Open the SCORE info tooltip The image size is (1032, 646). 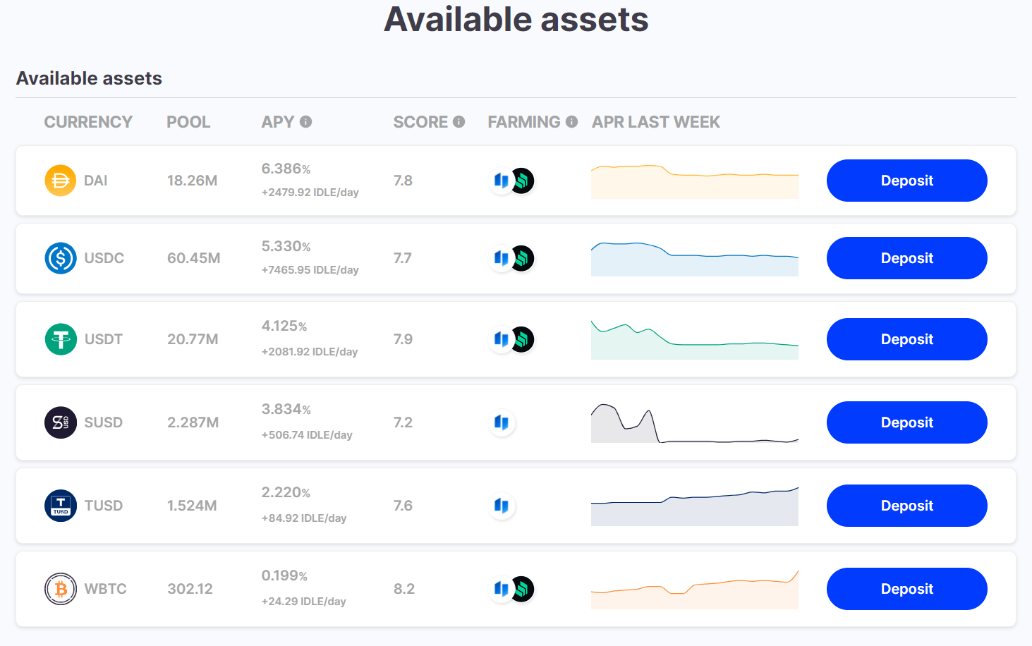coord(459,121)
